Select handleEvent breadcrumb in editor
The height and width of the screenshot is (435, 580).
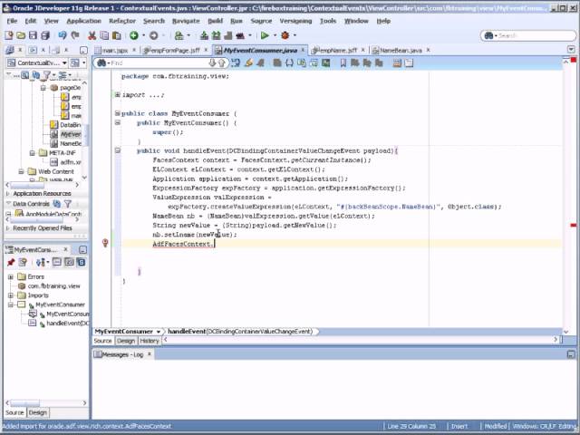(240, 332)
